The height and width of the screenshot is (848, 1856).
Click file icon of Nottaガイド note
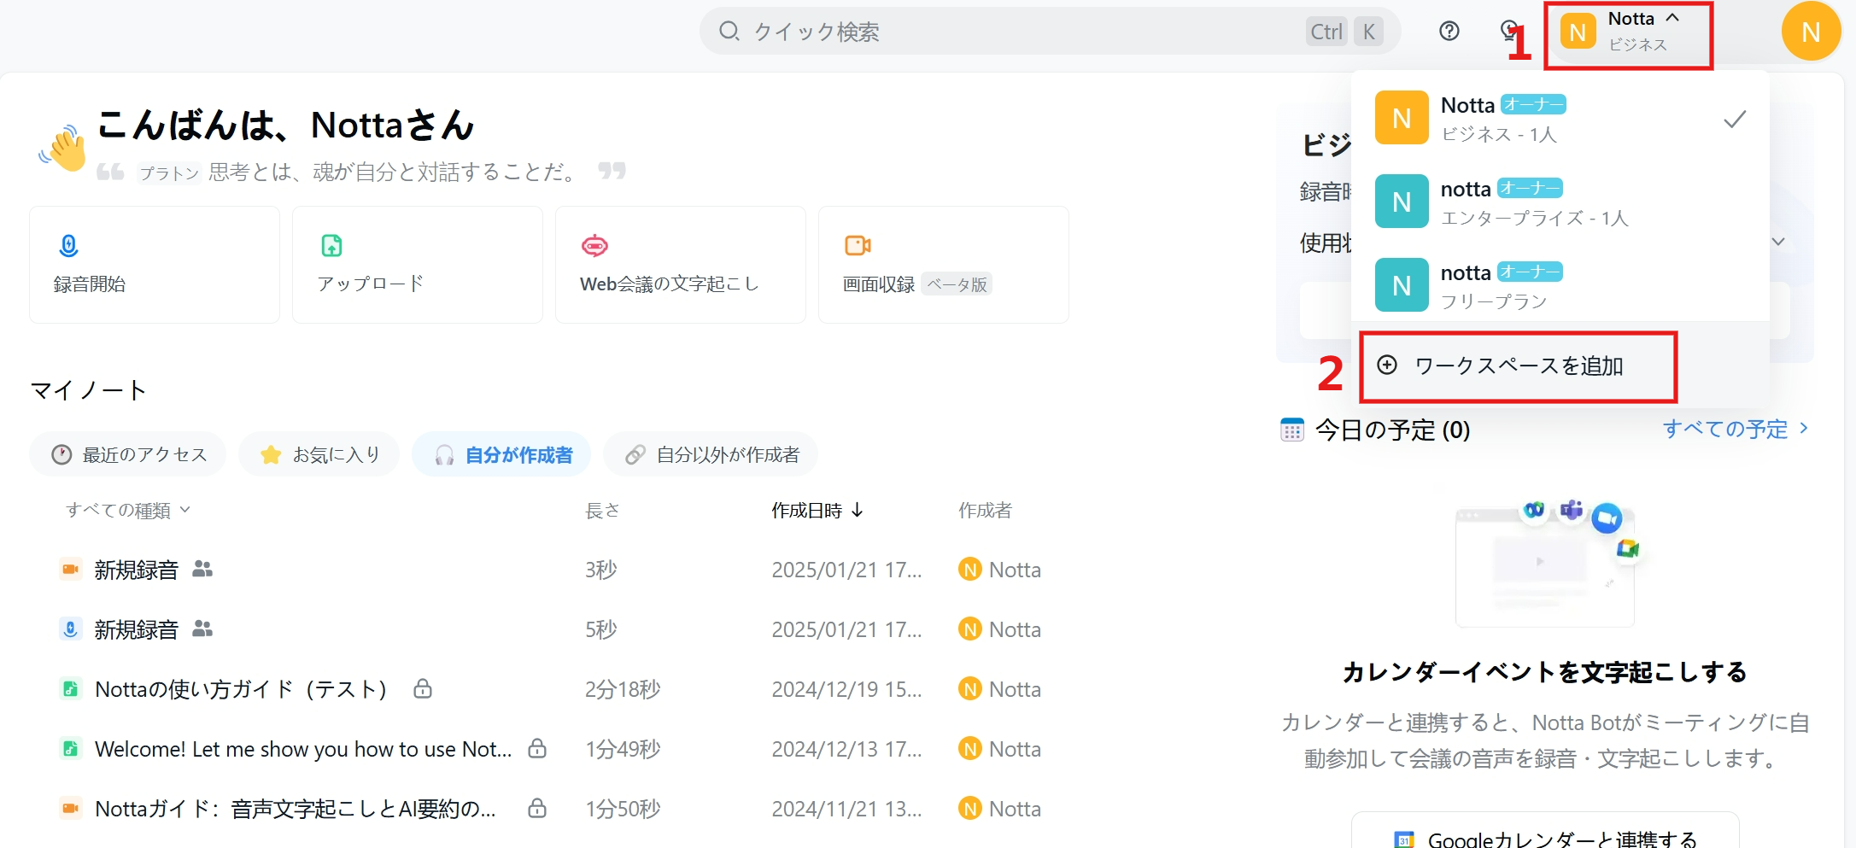(70, 809)
